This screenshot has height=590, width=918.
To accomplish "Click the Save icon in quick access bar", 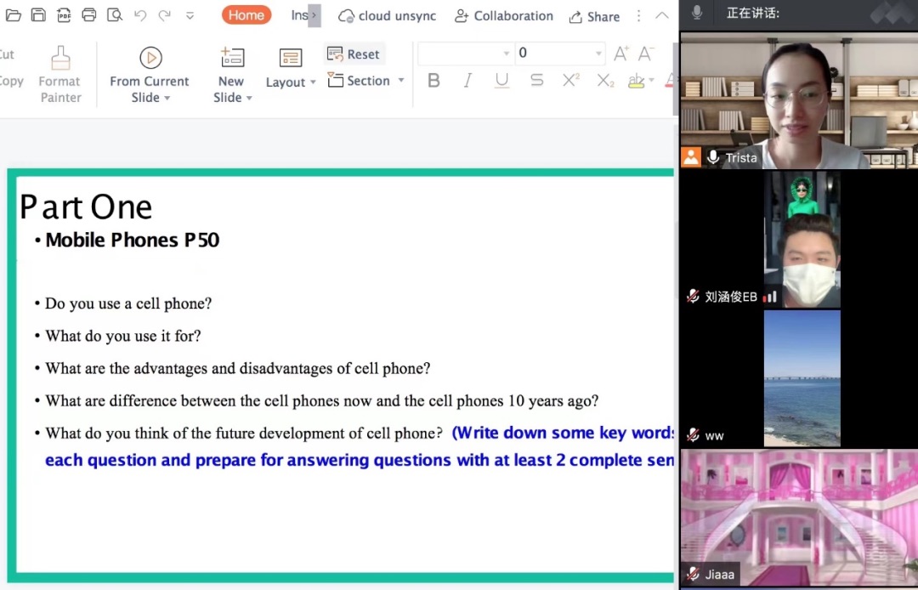I will [x=38, y=15].
